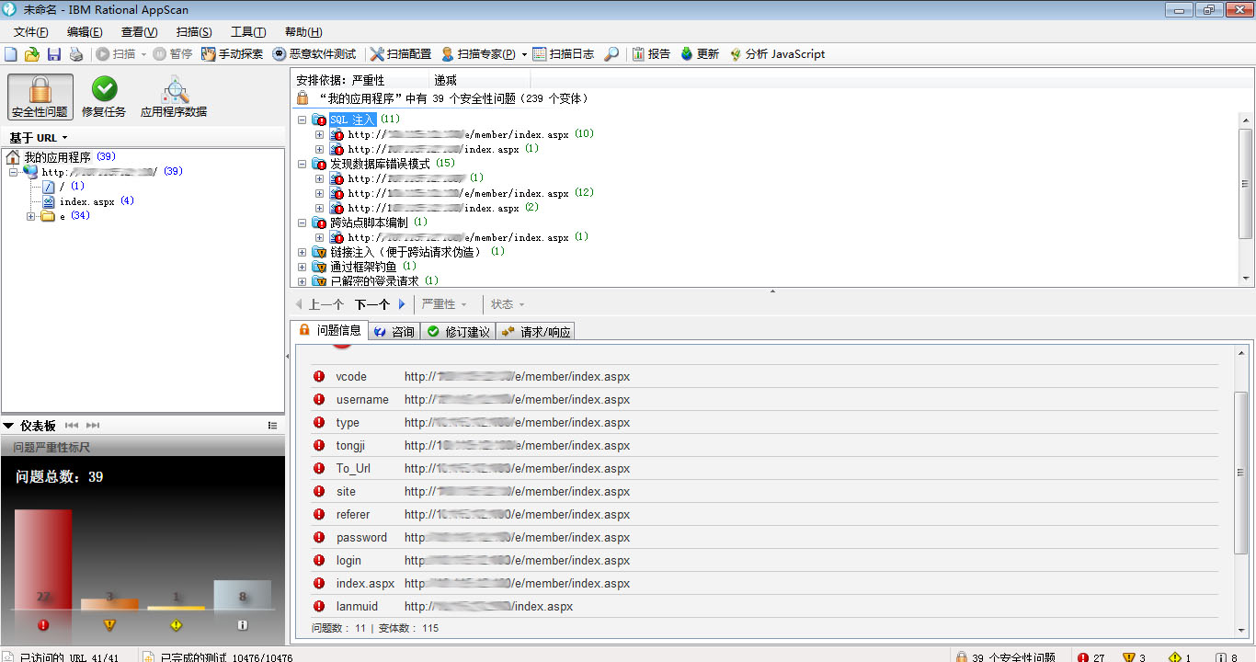
Task: Open the 文件(F) menu
Action: tap(31, 32)
